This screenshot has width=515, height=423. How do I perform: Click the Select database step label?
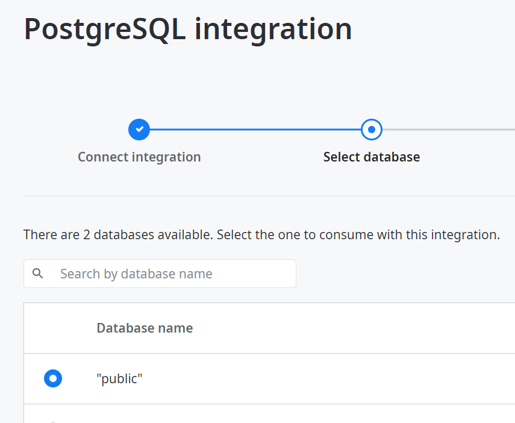[x=371, y=157]
